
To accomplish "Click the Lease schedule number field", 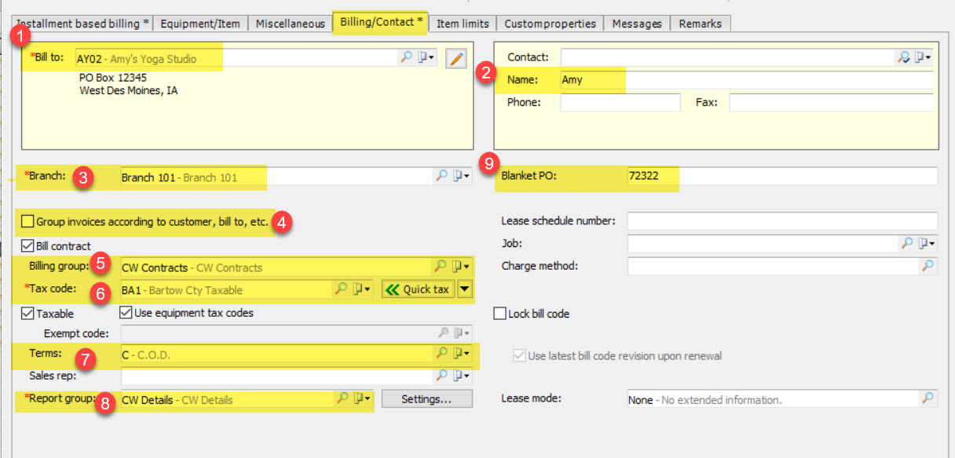I will [x=781, y=221].
